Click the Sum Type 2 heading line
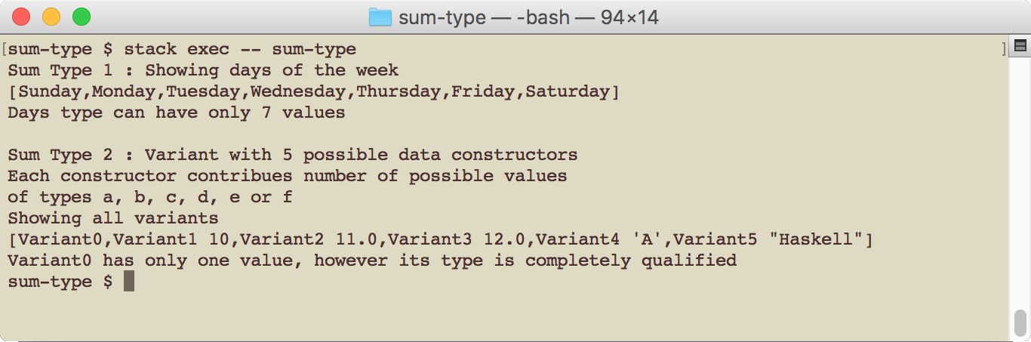 pyautogui.click(x=293, y=155)
